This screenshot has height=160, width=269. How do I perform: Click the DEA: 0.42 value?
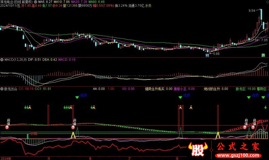tap(49, 60)
